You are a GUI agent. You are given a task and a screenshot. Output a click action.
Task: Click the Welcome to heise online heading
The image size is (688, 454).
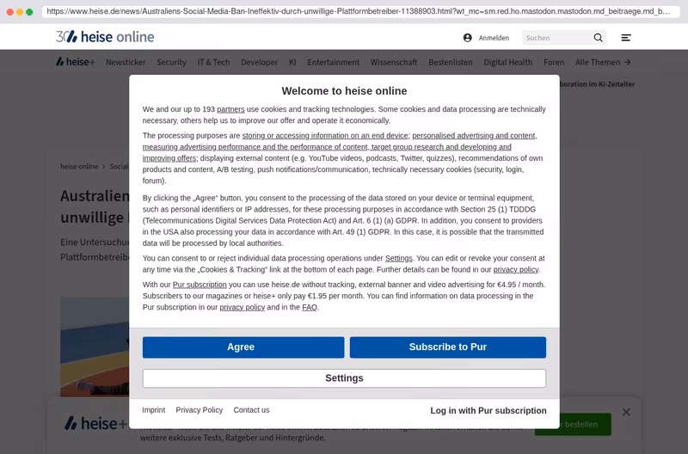pyautogui.click(x=345, y=91)
